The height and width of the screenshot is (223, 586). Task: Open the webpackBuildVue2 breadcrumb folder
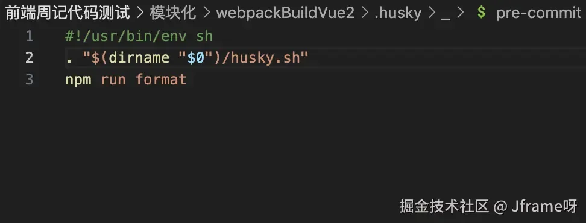(285, 13)
